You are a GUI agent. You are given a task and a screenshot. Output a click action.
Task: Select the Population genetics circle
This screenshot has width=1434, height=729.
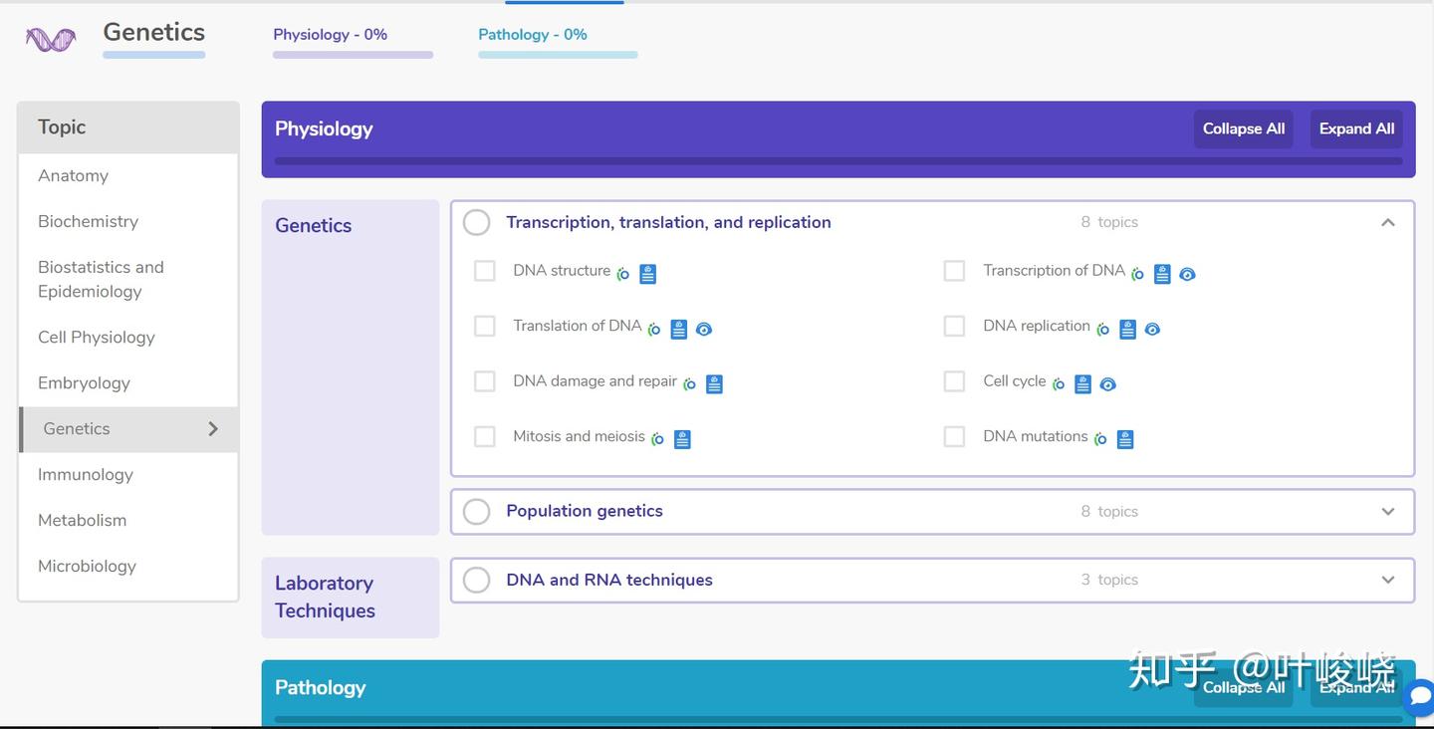click(x=477, y=511)
